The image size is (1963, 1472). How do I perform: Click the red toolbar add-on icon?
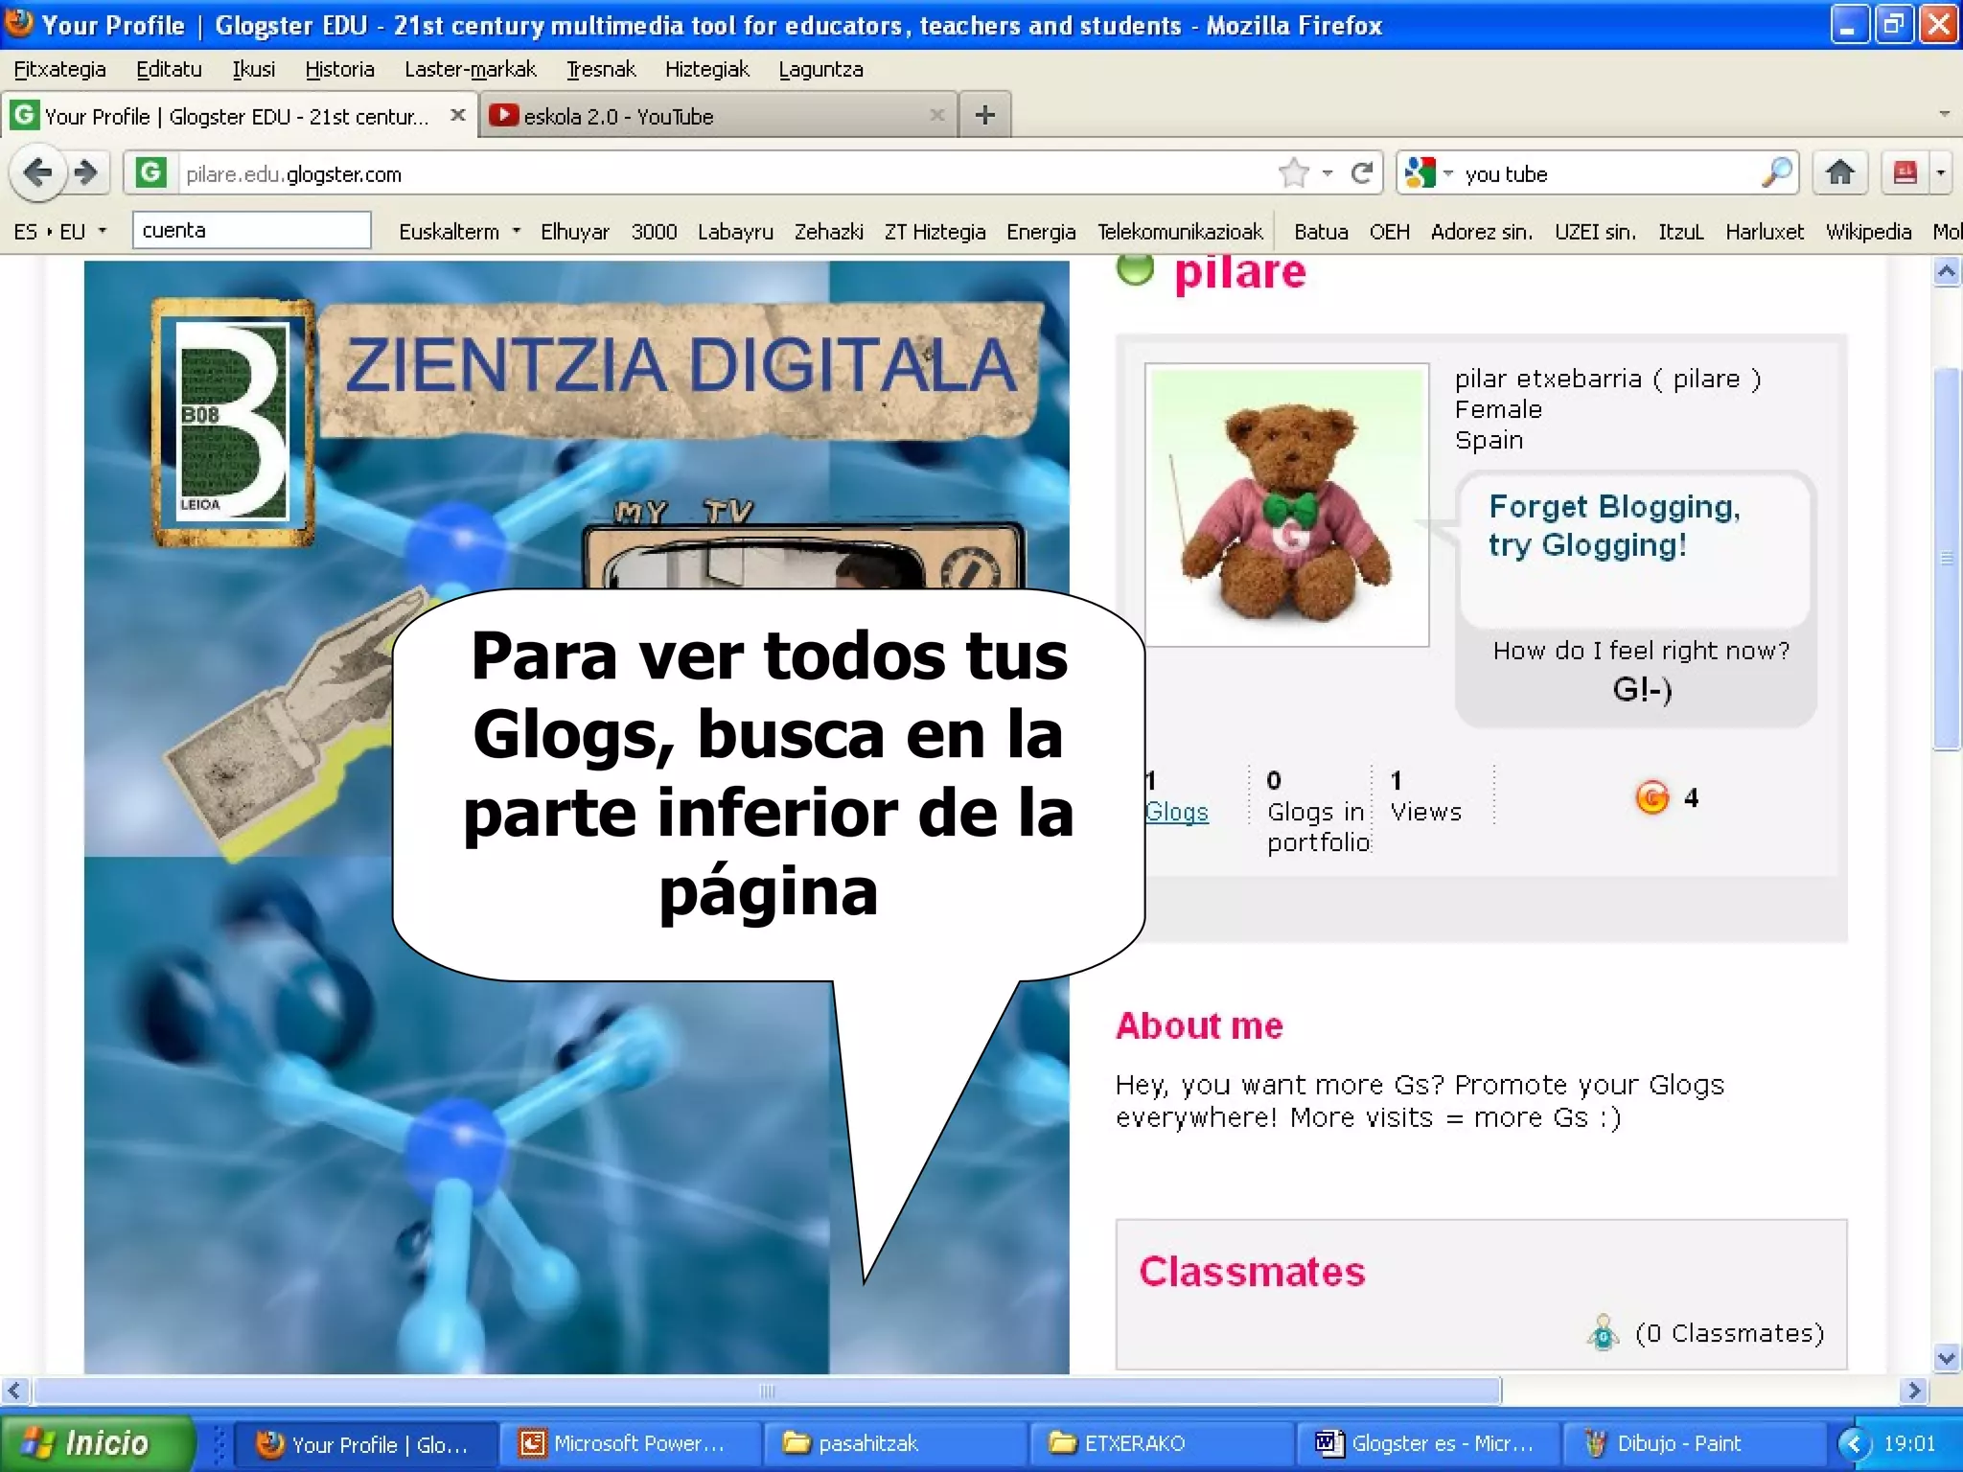pyautogui.click(x=1905, y=173)
